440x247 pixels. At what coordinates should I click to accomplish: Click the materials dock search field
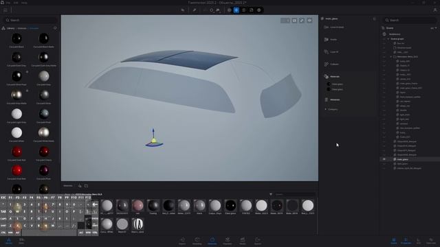pos(295,194)
